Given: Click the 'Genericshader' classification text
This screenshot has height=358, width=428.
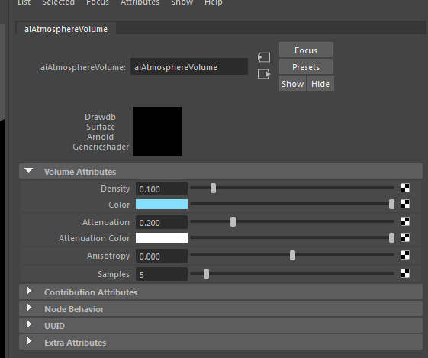Looking at the screenshot, I should click(101, 147).
